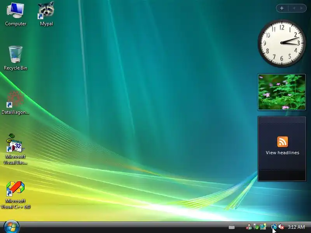Go to the previous sidebar gadget page
Image resolution: width=311 pixels, height=233 pixels.
(x=294, y=8)
